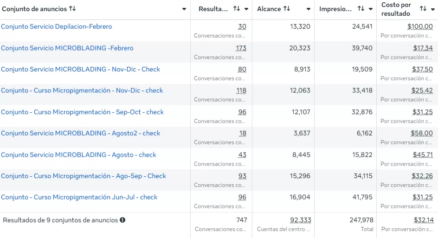Open Conjunto Servicio Depilacion-Febrero ad set
This screenshot has width=438, height=238.
point(56,26)
